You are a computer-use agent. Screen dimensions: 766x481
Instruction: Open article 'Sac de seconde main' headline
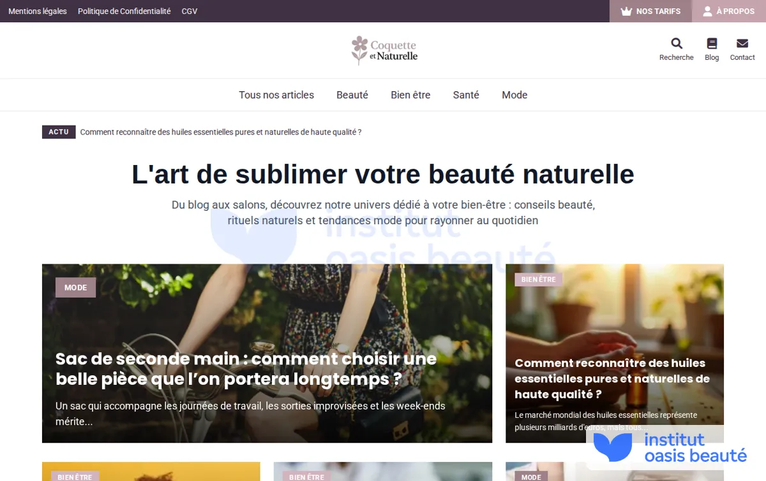coord(246,369)
